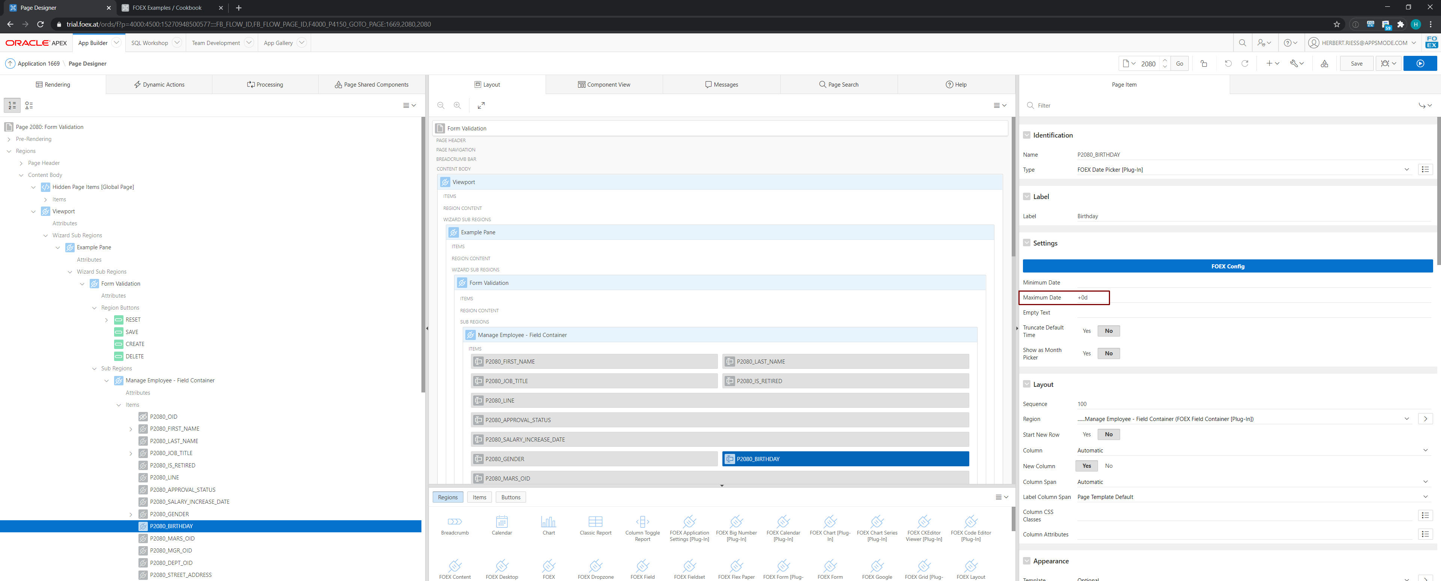The height and width of the screenshot is (581, 1441).
Task: Open the Shared Components shapes icon
Action: pos(1324,64)
